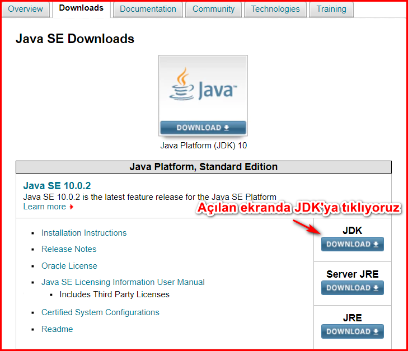Image resolution: width=408 pixels, height=351 pixels.
Task: Click the 'JDK' label above its download button
Action: click(x=353, y=231)
